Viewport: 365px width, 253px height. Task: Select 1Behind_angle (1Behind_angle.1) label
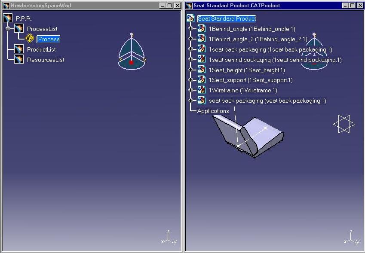tap(252, 29)
